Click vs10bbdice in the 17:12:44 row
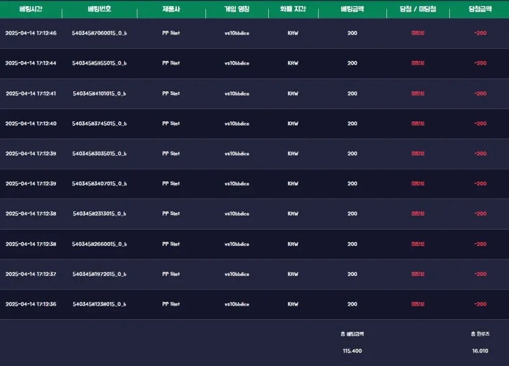 pyautogui.click(x=237, y=63)
